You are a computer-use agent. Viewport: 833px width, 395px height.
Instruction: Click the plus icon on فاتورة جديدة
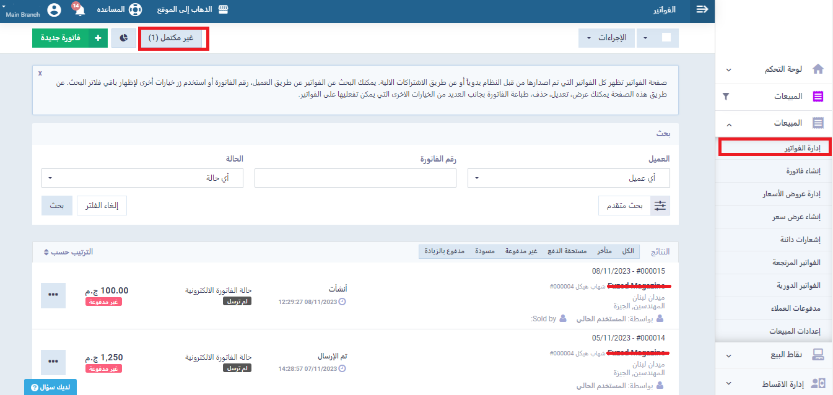pos(98,38)
